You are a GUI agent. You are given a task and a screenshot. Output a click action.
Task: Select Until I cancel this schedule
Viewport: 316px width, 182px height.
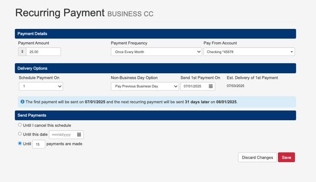pyautogui.click(x=20, y=125)
